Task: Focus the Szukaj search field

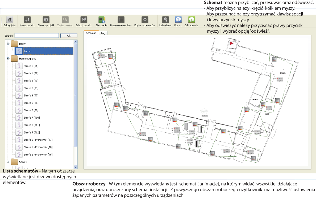Action: point(37,36)
